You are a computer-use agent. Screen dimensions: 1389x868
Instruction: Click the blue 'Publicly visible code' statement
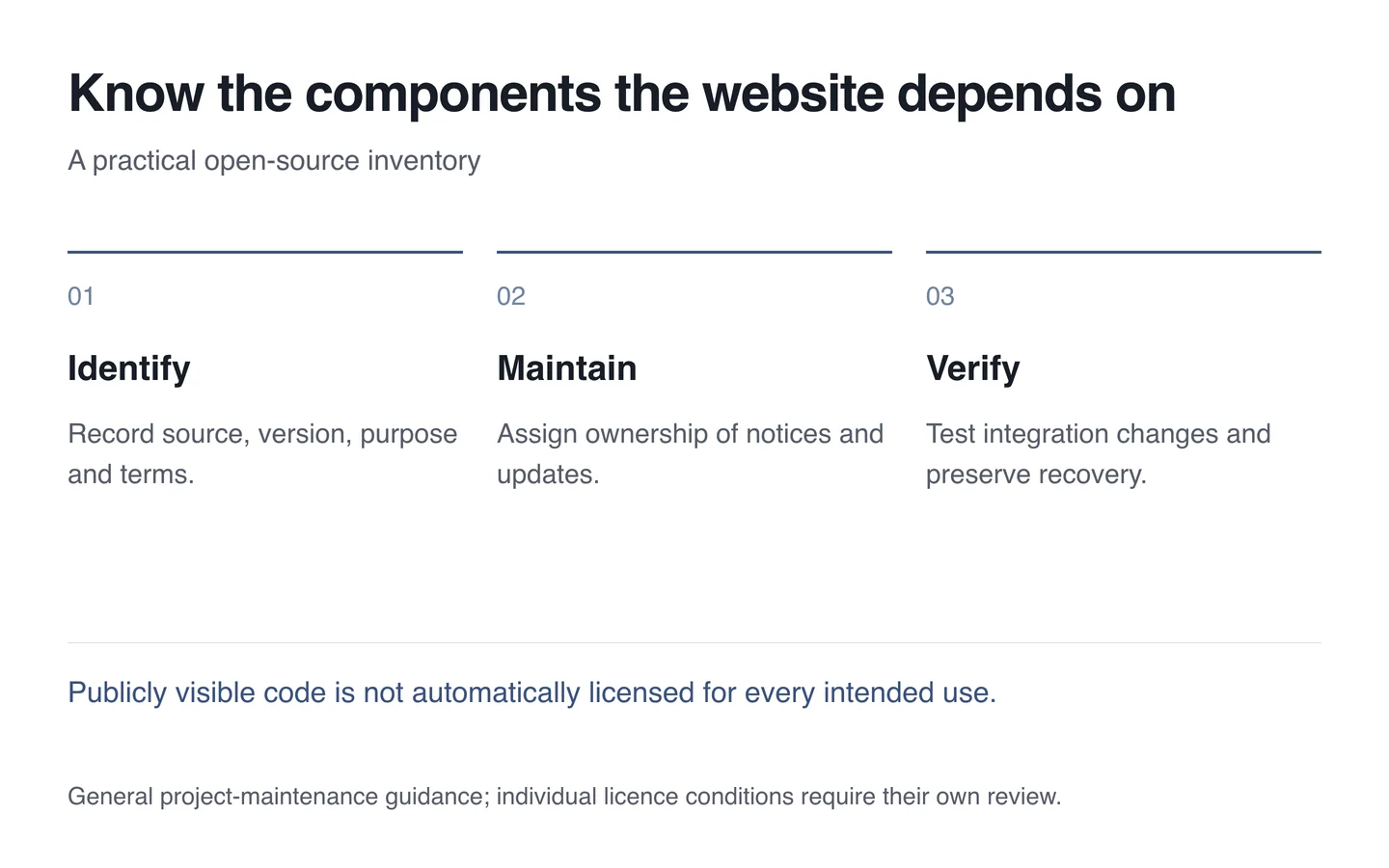click(x=531, y=692)
